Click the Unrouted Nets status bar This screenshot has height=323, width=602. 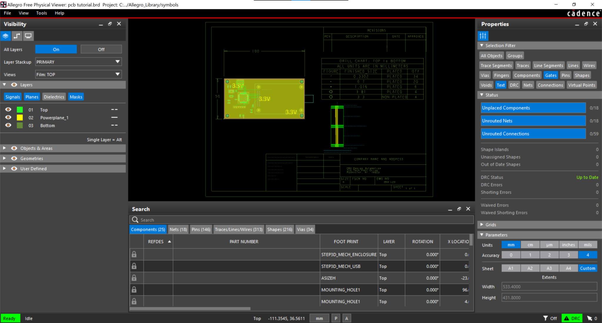click(533, 121)
